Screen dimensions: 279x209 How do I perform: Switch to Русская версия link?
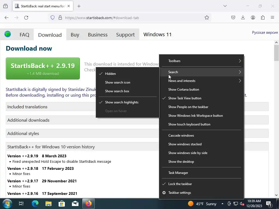pos(265,33)
